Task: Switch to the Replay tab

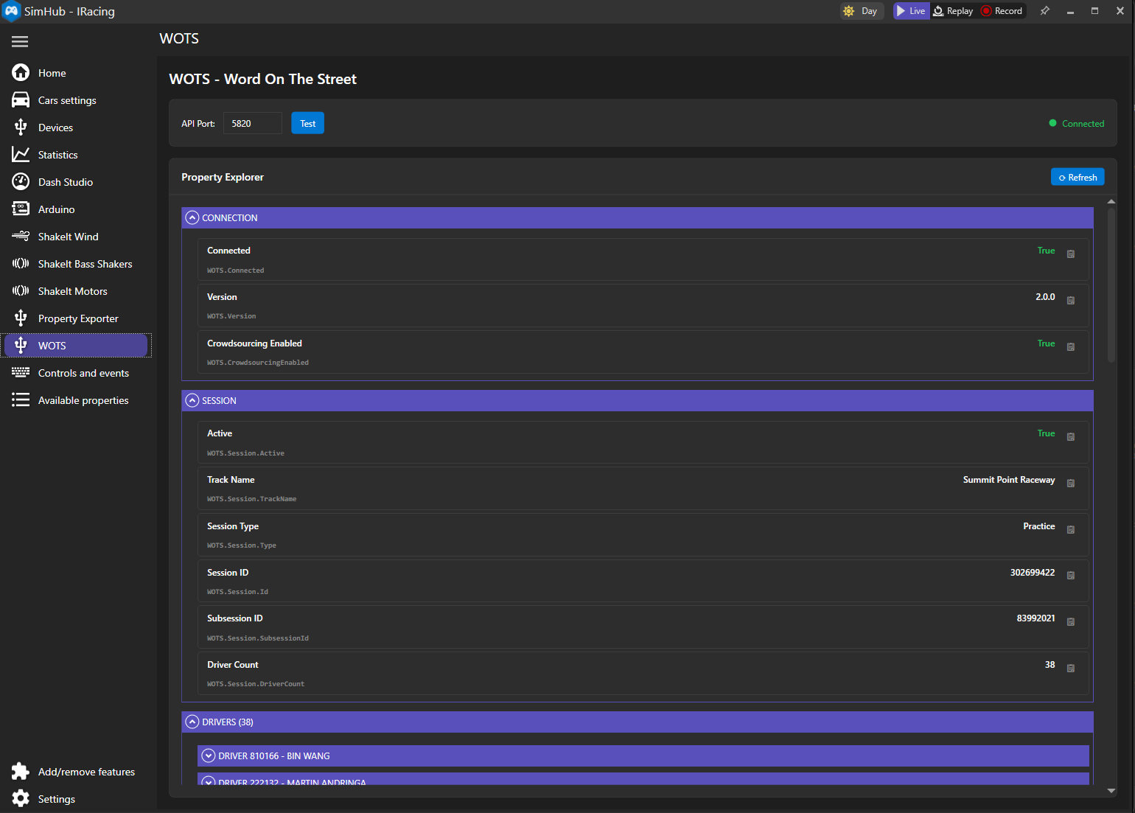Action: click(954, 10)
